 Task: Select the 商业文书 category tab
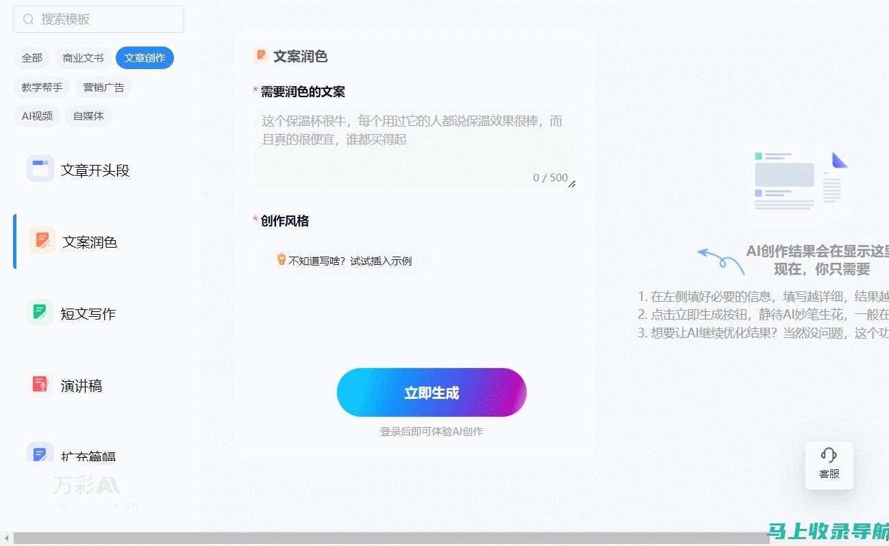click(83, 58)
